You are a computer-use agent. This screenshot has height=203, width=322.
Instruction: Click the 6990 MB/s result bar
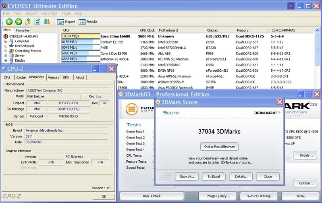81,53
